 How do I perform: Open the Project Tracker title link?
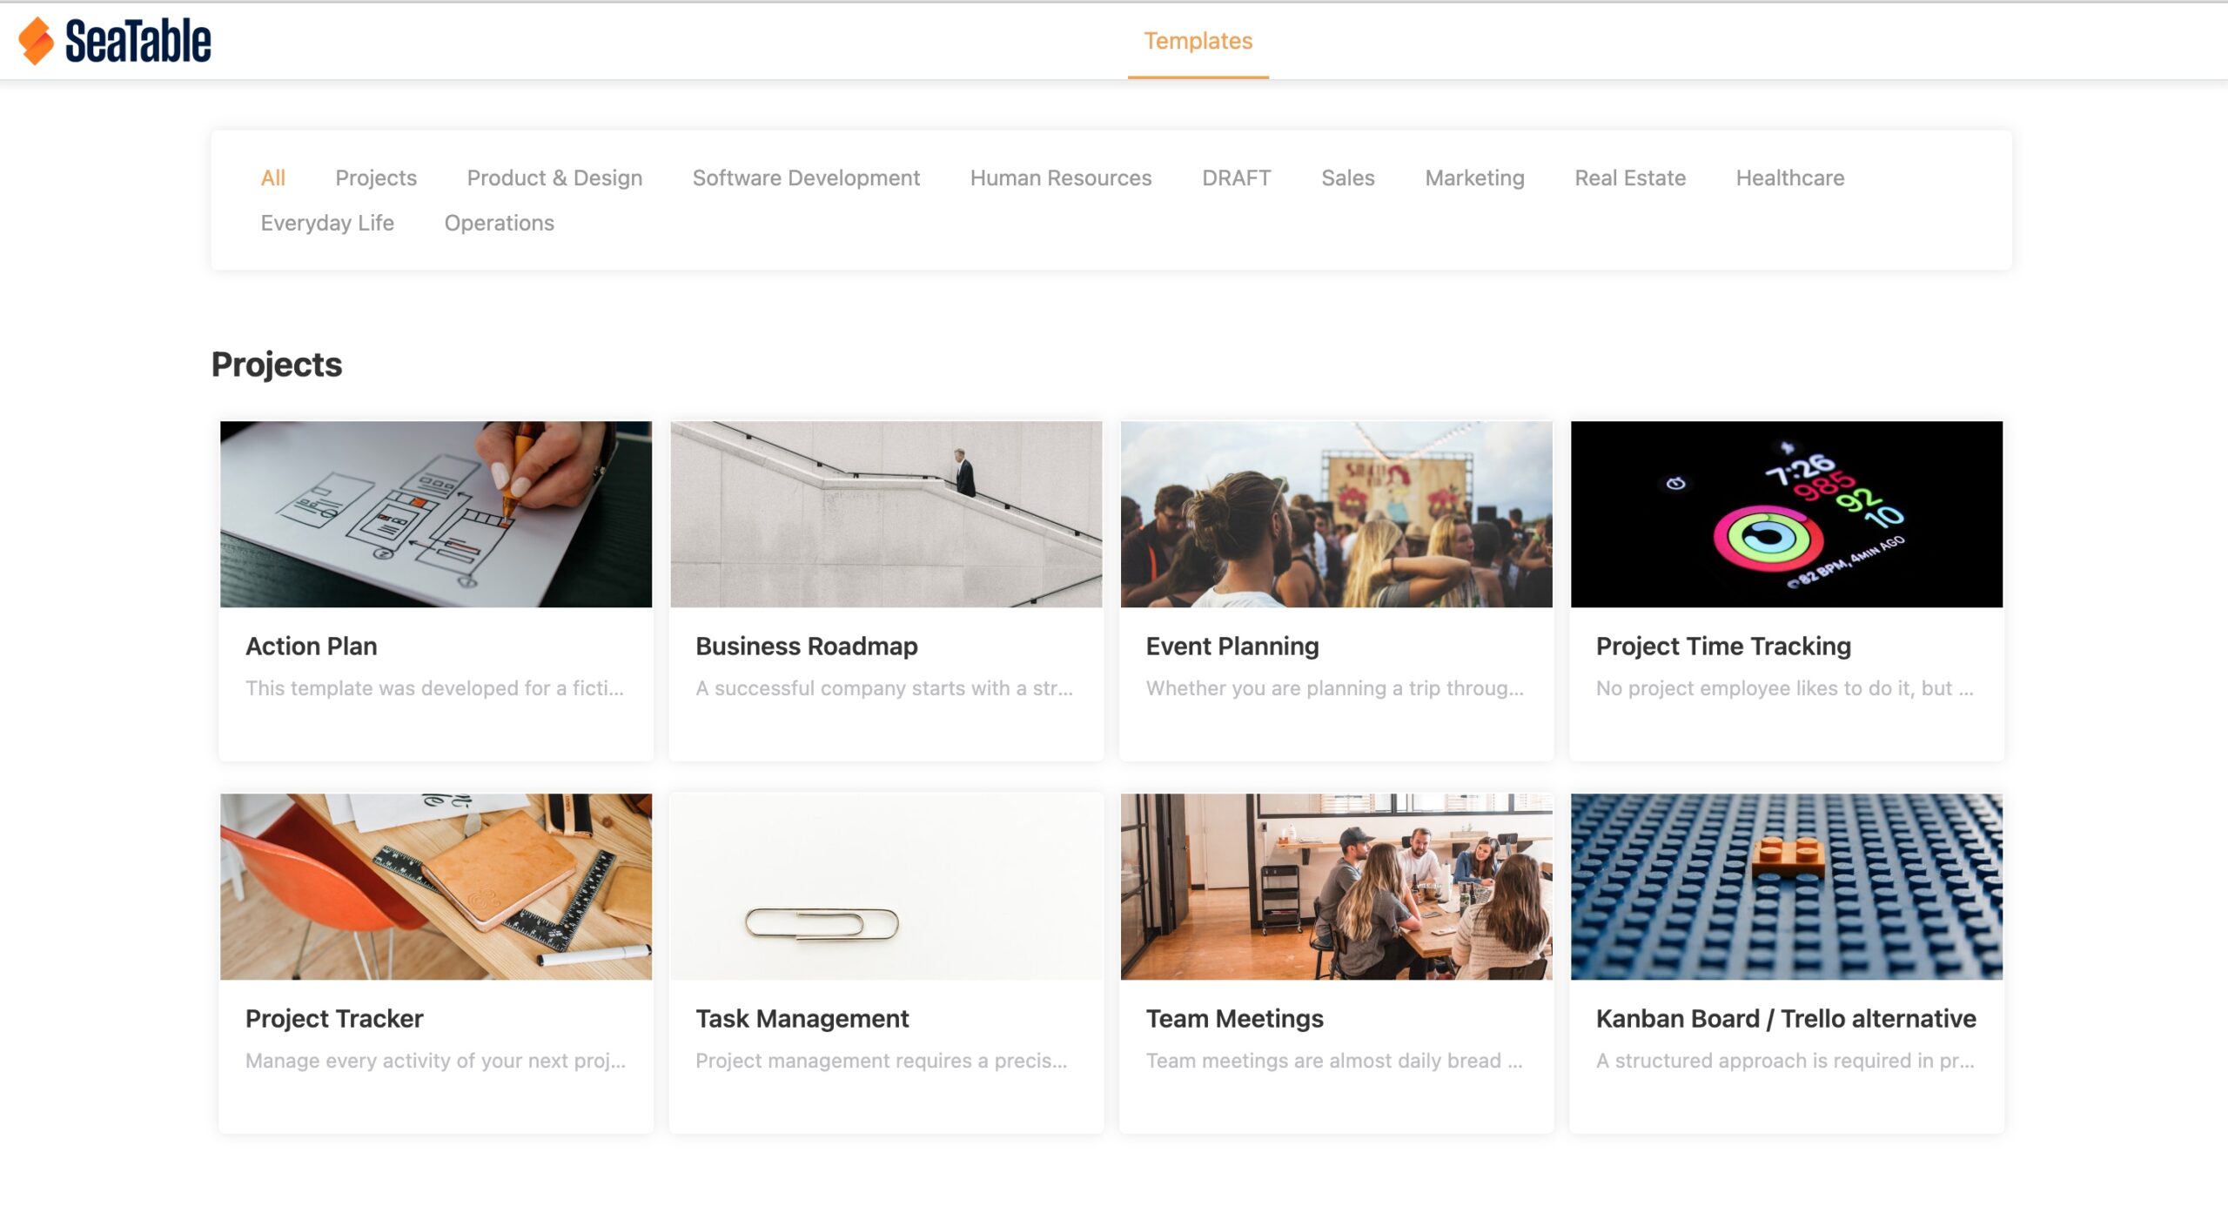click(334, 1018)
